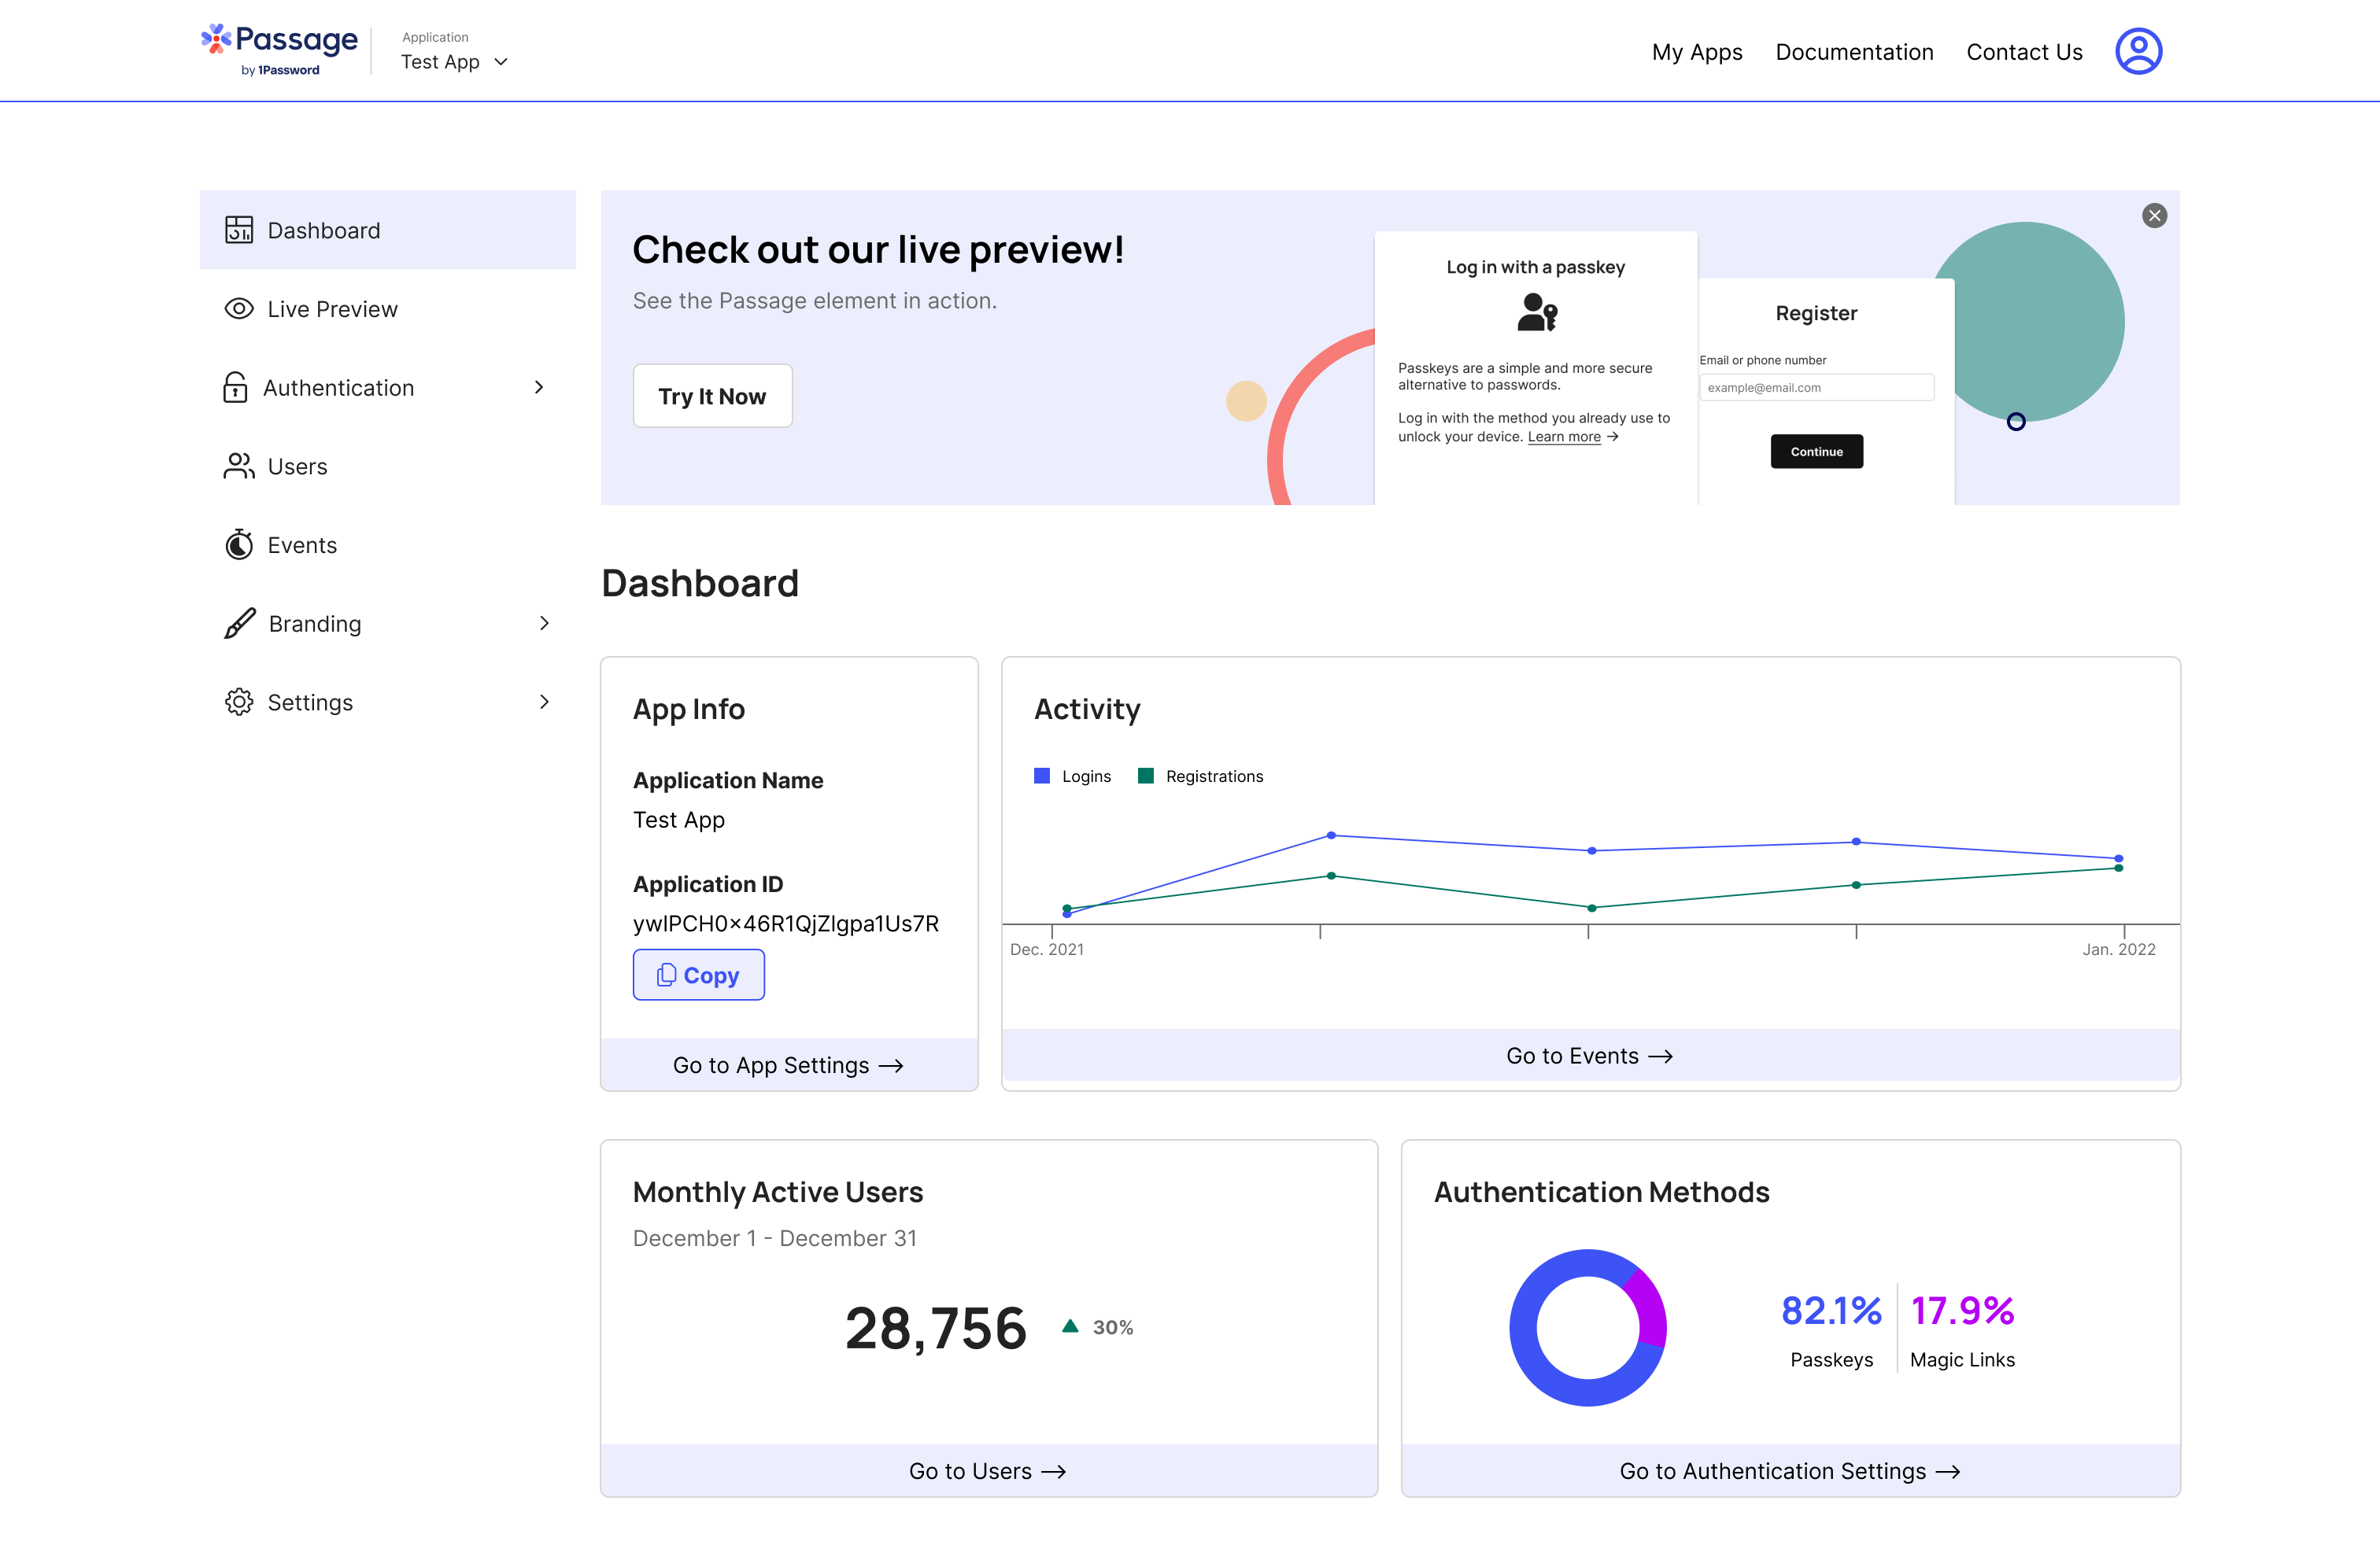Expand the Settings submenu chevron
The width and height of the screenshot is (2380, 1545).
[x=544, y=702]
